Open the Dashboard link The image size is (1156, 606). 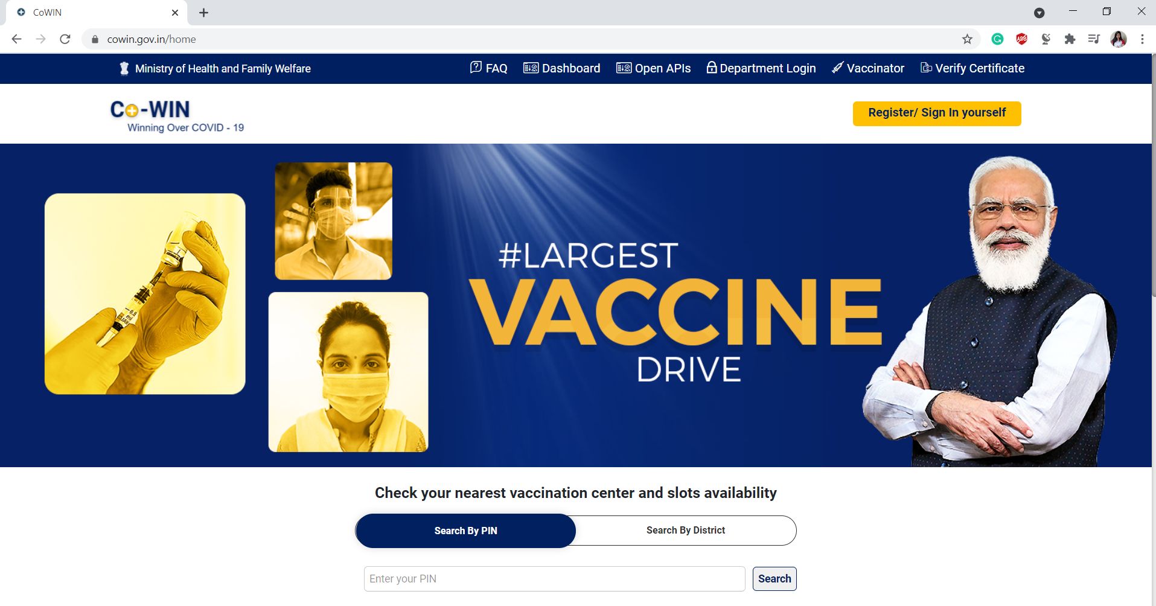(x=561, y=68)
